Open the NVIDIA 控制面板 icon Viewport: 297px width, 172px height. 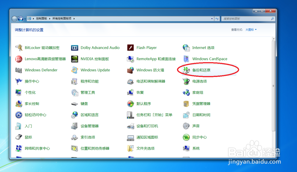[x=75, y=59]
